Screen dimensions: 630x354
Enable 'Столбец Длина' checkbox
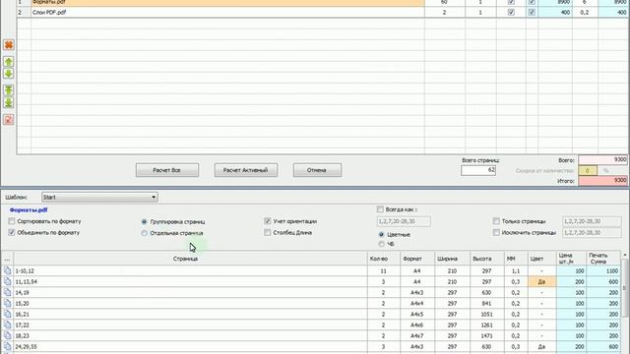click(x=268, y=232)
